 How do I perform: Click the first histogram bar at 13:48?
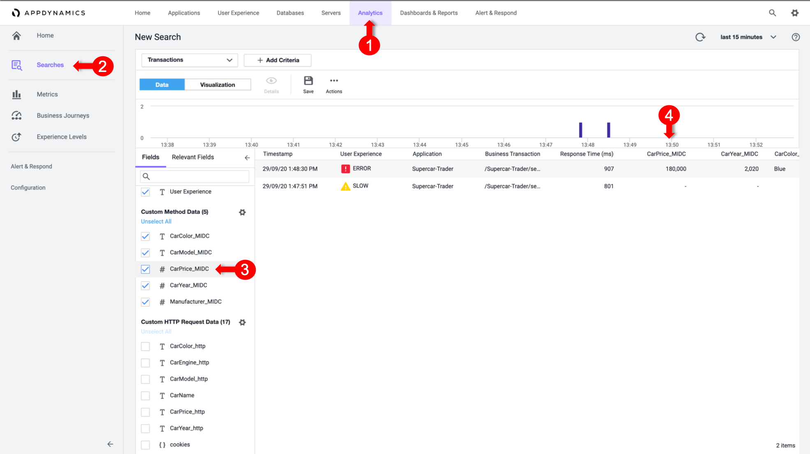coord(581,130)
